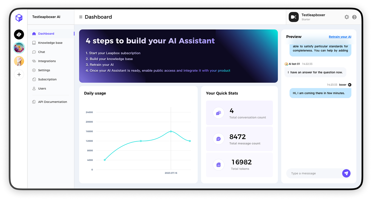Screen dimensions: 372x200
Task: Open Knowledge base in the sidebar
Action: (x=50, y=43)
